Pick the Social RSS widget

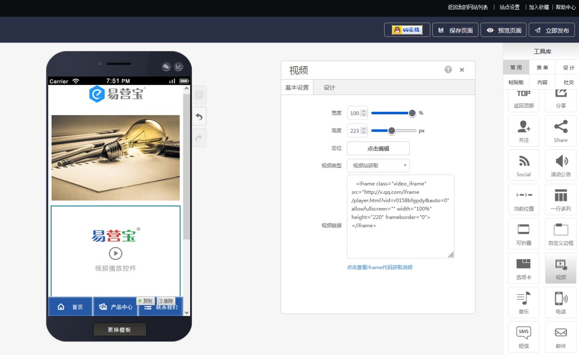coord(524,165)
